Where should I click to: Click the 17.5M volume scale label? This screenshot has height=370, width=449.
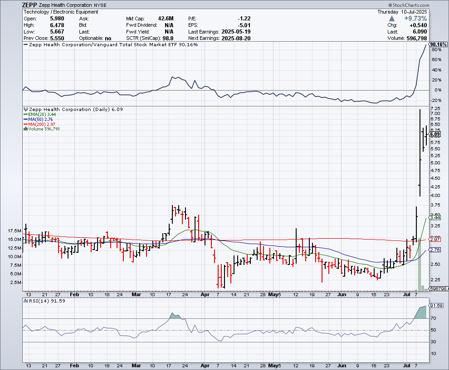coord(15,231)
